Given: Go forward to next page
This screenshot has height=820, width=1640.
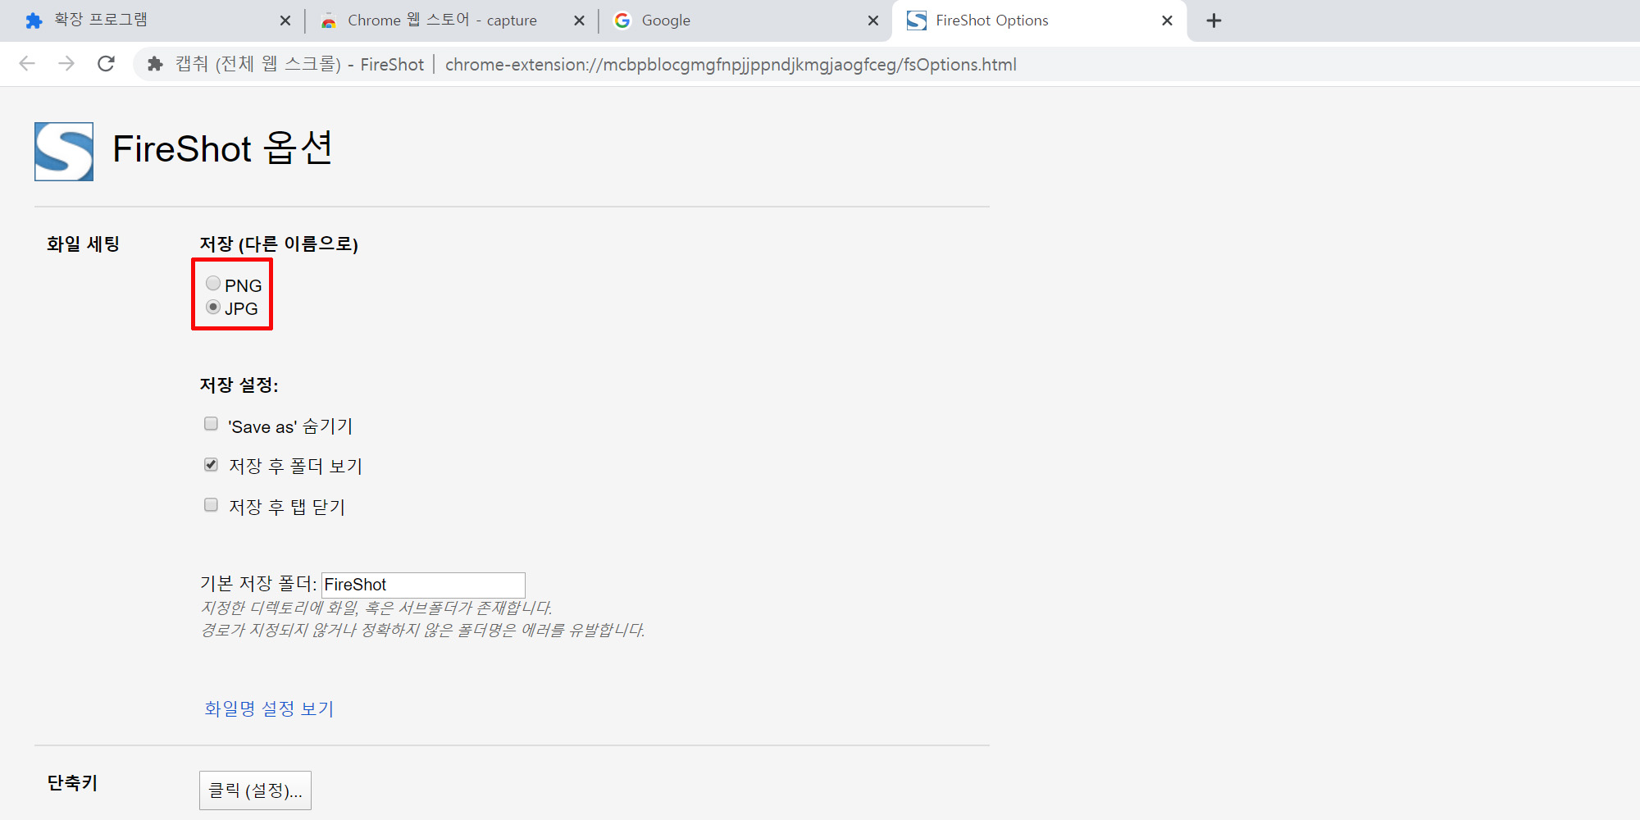Looking at the screenshot, I should click(x=66, y=64).
